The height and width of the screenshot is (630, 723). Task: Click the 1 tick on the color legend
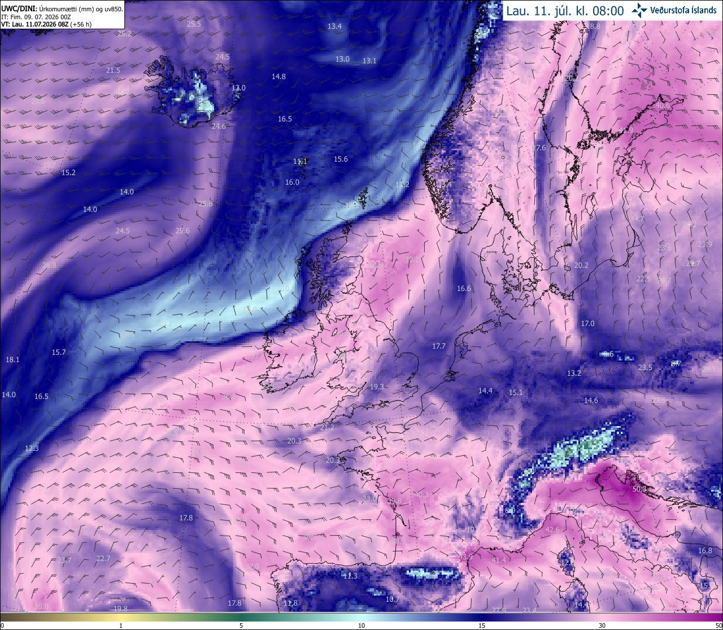(x=121, y=625)
